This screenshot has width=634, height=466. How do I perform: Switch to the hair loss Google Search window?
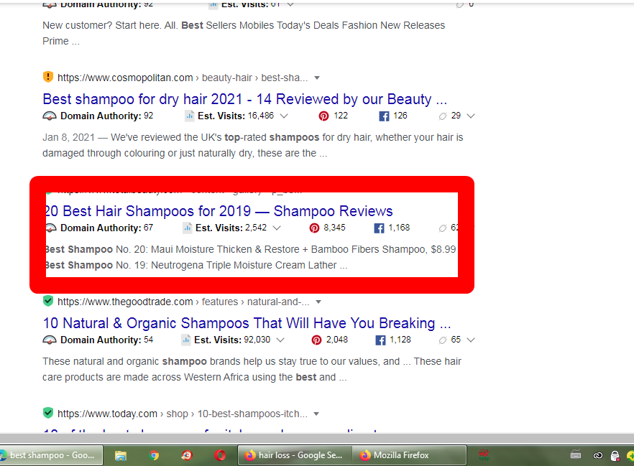pyautogui.click(x=294, y=455)
